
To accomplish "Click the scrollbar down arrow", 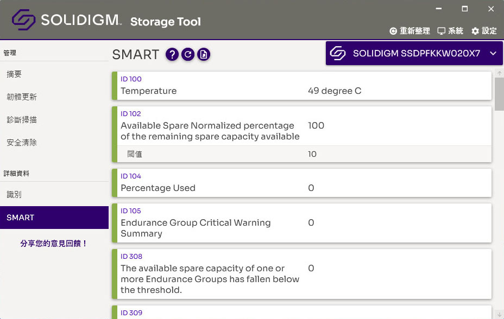I will (x=499, y=315).
